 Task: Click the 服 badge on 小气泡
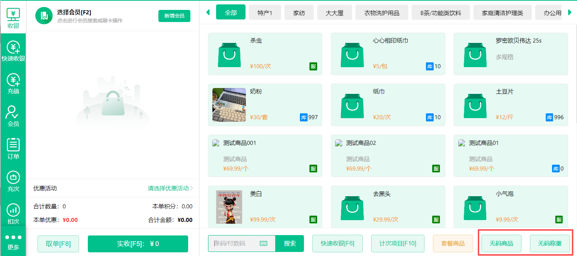point(559,220)
